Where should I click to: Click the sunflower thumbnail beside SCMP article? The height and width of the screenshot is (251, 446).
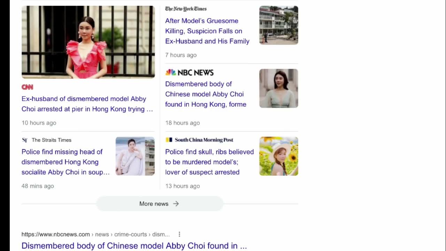click(x=279, y=156)
